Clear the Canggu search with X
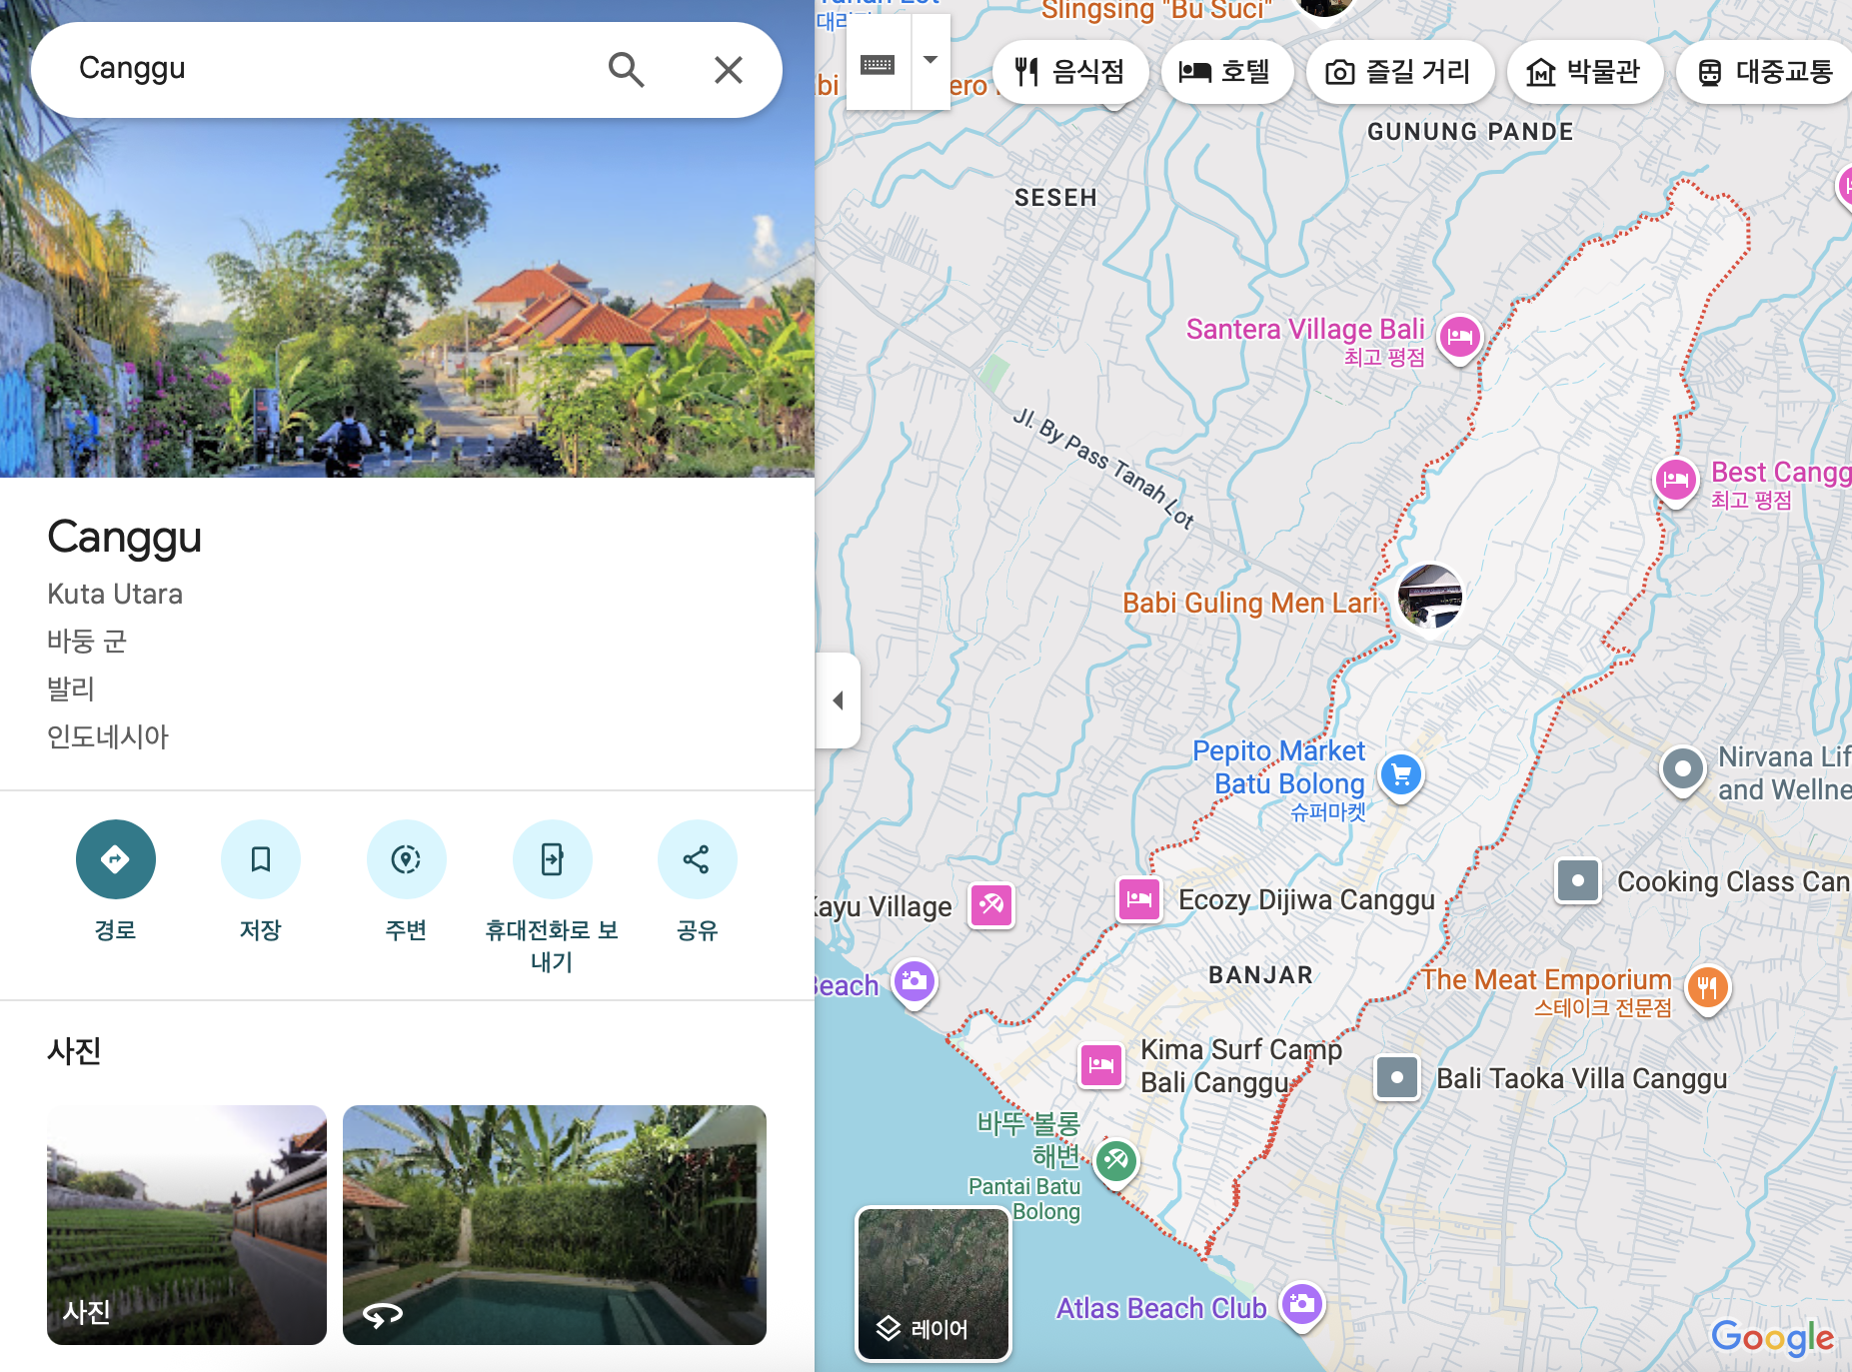Screen dimensions: 1852x1372 (729, 70)
